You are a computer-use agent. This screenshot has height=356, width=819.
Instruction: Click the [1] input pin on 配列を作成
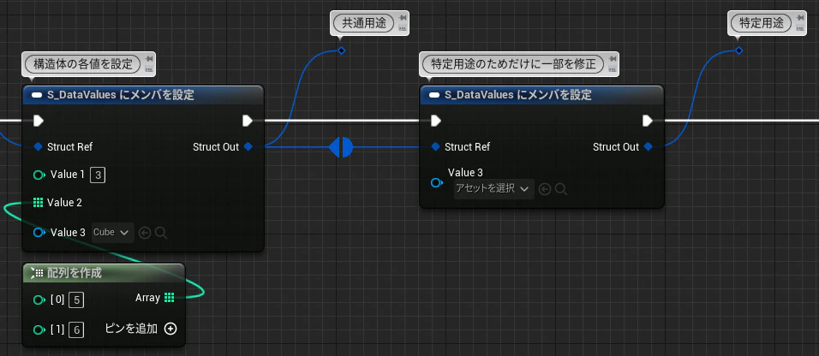[39, 330]
